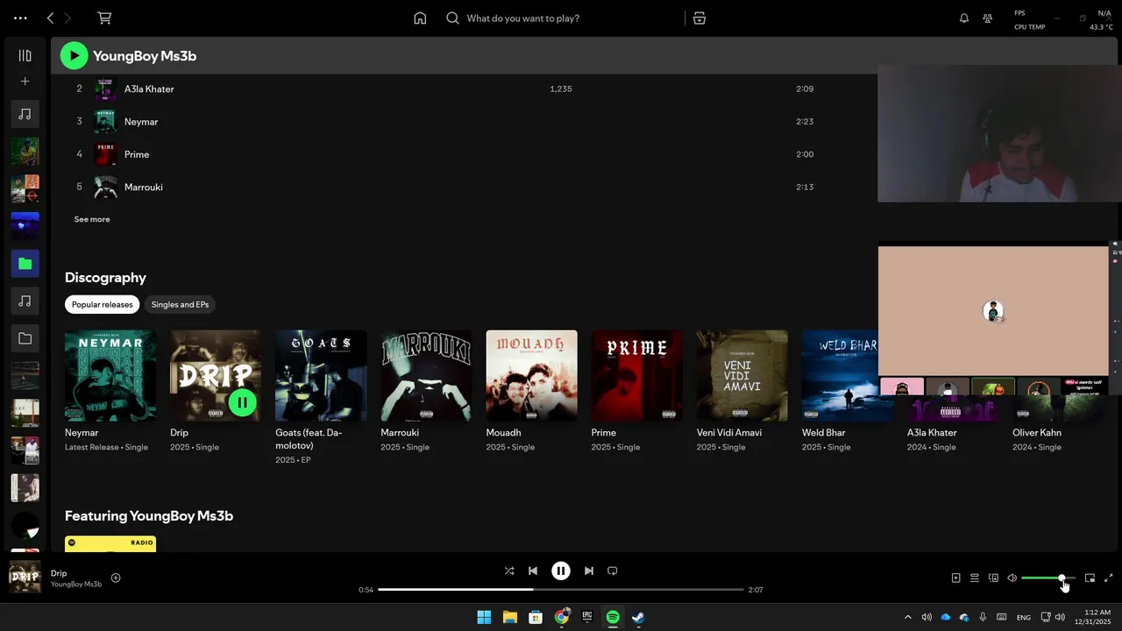
Task: Open Goats EP cover
Action: coord(321,375)
